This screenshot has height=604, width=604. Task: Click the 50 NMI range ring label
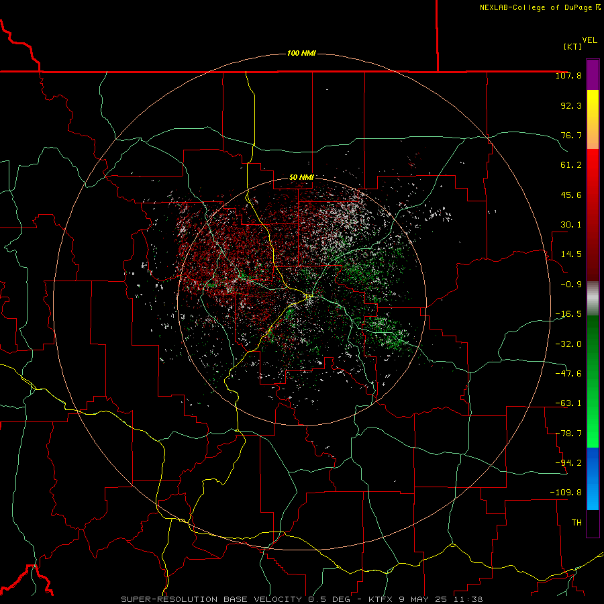[301, 178]
